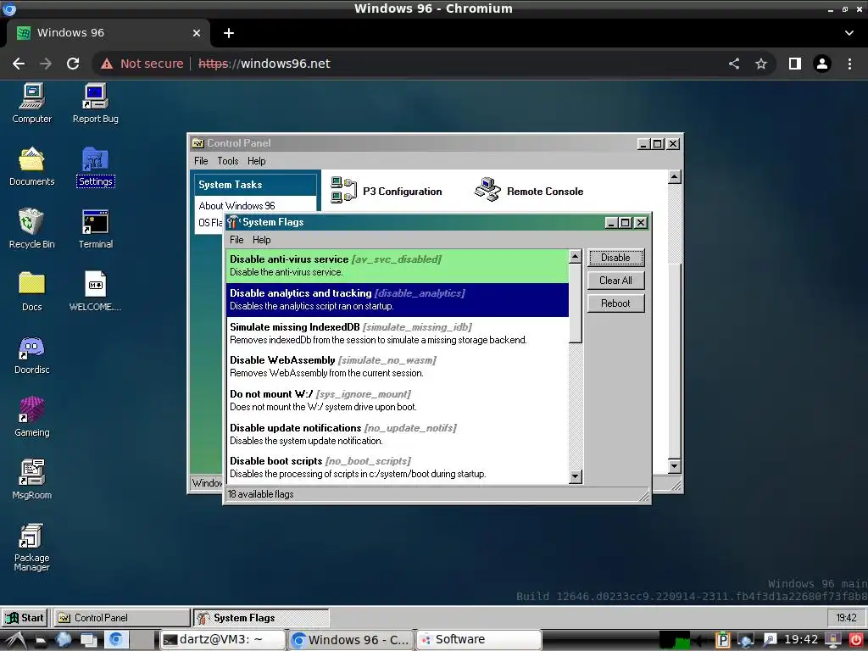Open the Documents folder icon
The width and height of the screenshot is (868, 651).
tap(31, 166)
